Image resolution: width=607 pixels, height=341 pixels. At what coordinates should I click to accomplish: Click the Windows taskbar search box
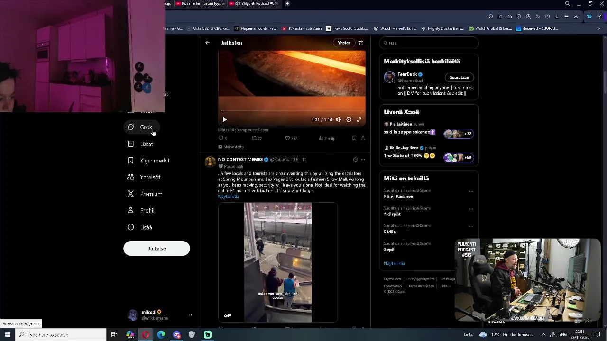click(61, 335)
